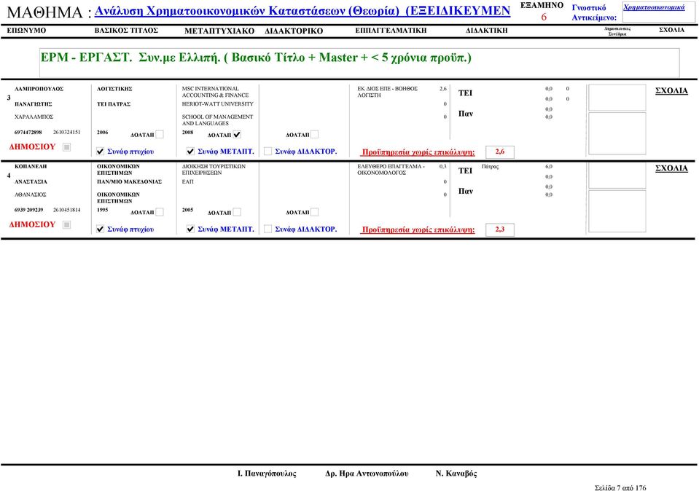
Task: Uncheck Συνάφ ΜΕΤΑΠΤ. for ΛΑΜΠΡΟΠΟΥΛΟΣ
Action: point(190,152)
